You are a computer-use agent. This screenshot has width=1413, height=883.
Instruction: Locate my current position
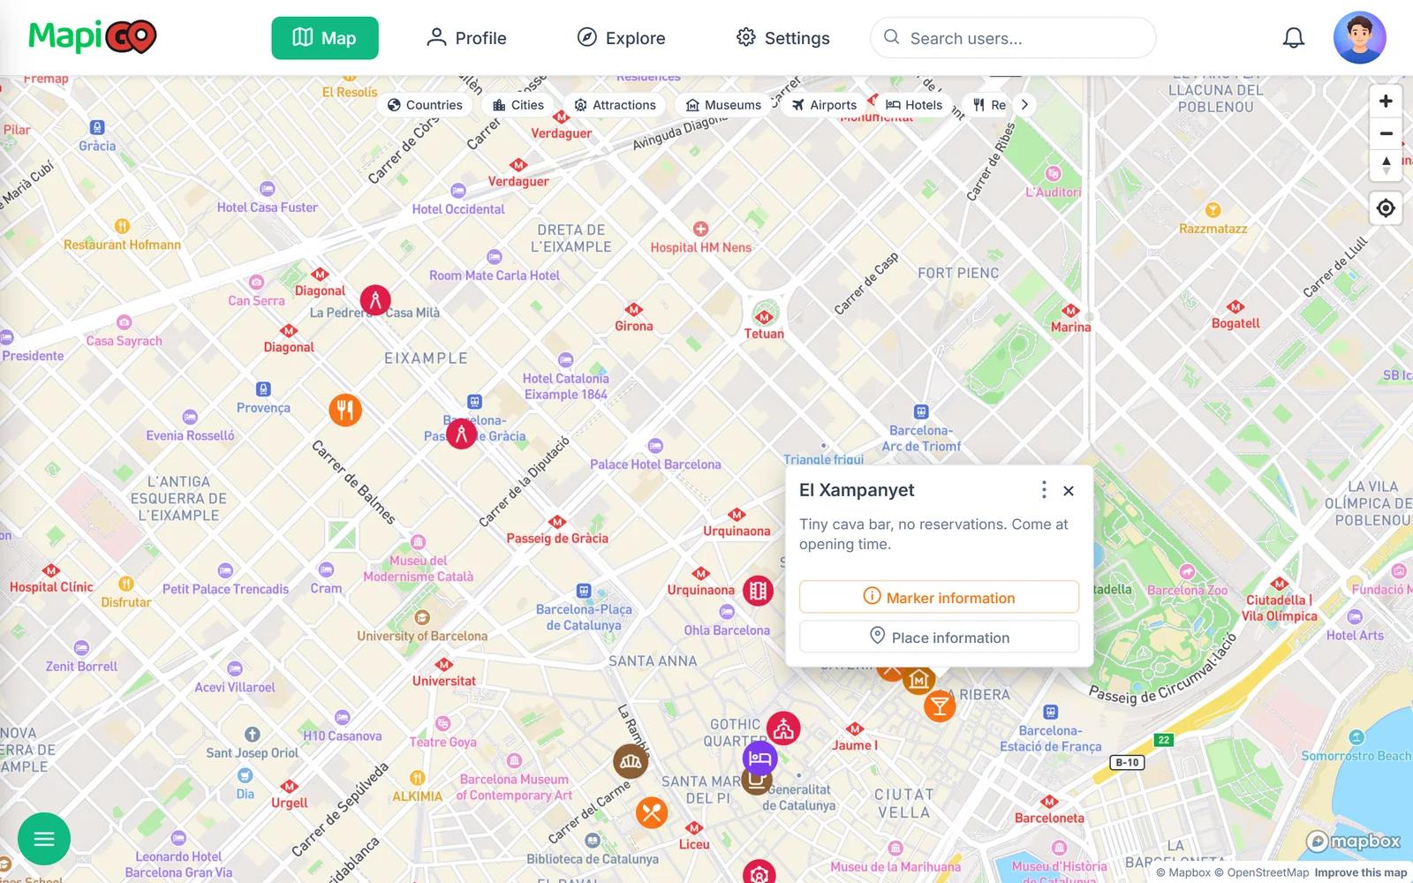1386,208
